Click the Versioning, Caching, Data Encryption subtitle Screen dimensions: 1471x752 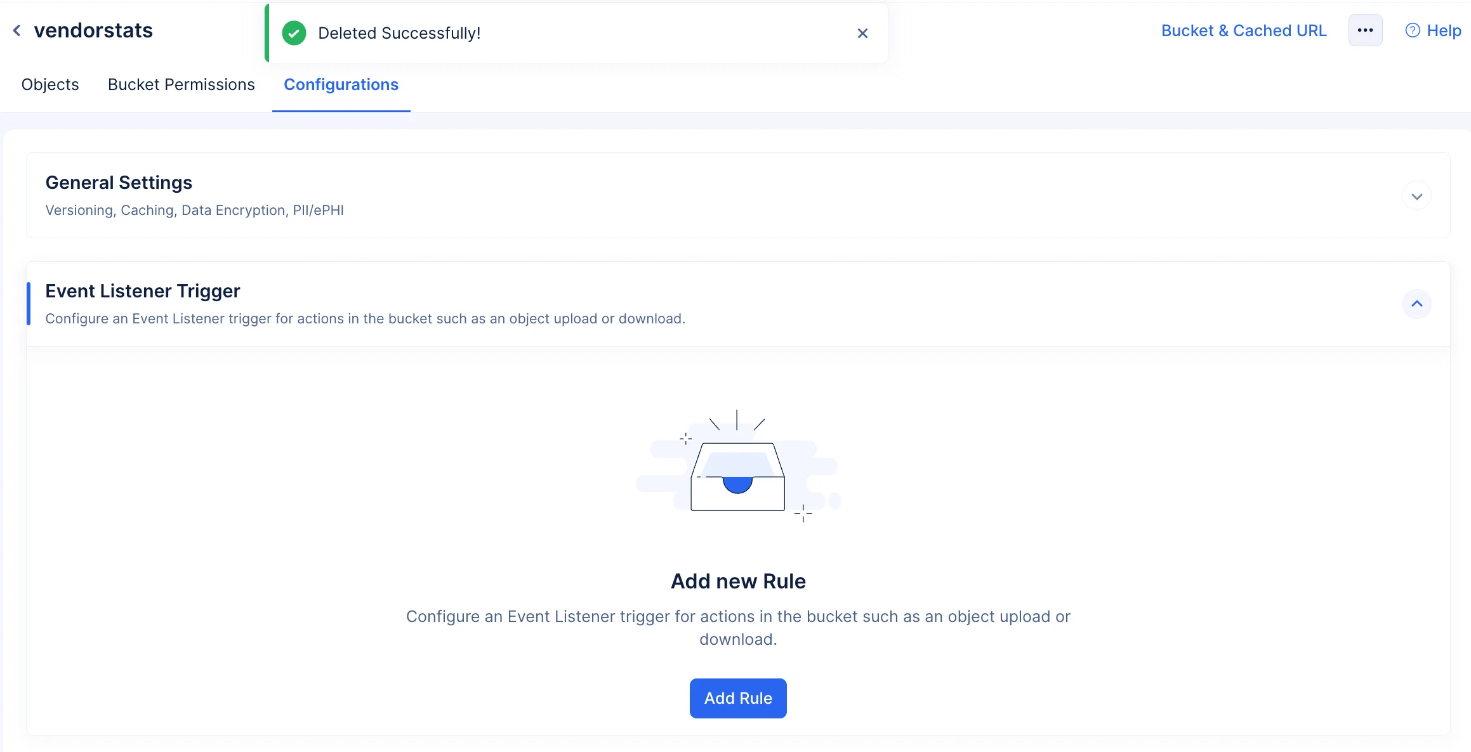pos(195,210)
